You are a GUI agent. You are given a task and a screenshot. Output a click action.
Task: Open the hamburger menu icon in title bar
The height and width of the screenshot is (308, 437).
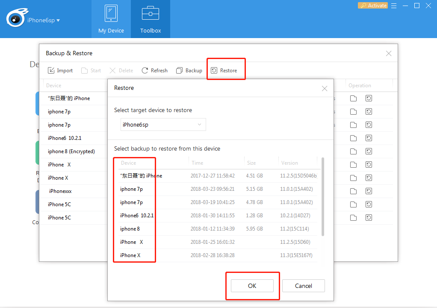(394, 6)
